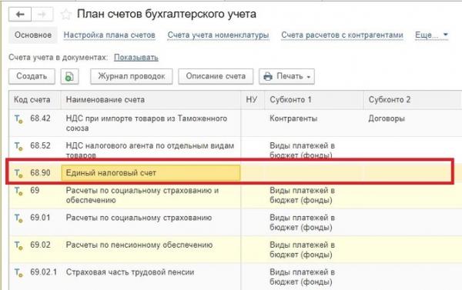The image size is (462, 290).
Task: Open Настройка плана счетов link
Action: [109, 35]
